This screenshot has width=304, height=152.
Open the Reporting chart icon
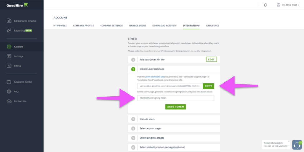coord(9,31)
